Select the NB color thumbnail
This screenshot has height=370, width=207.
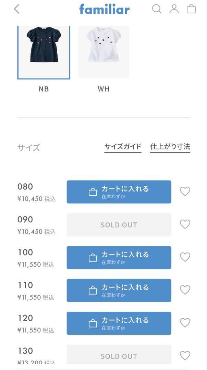pyautogui.click(x=44, y=52)
